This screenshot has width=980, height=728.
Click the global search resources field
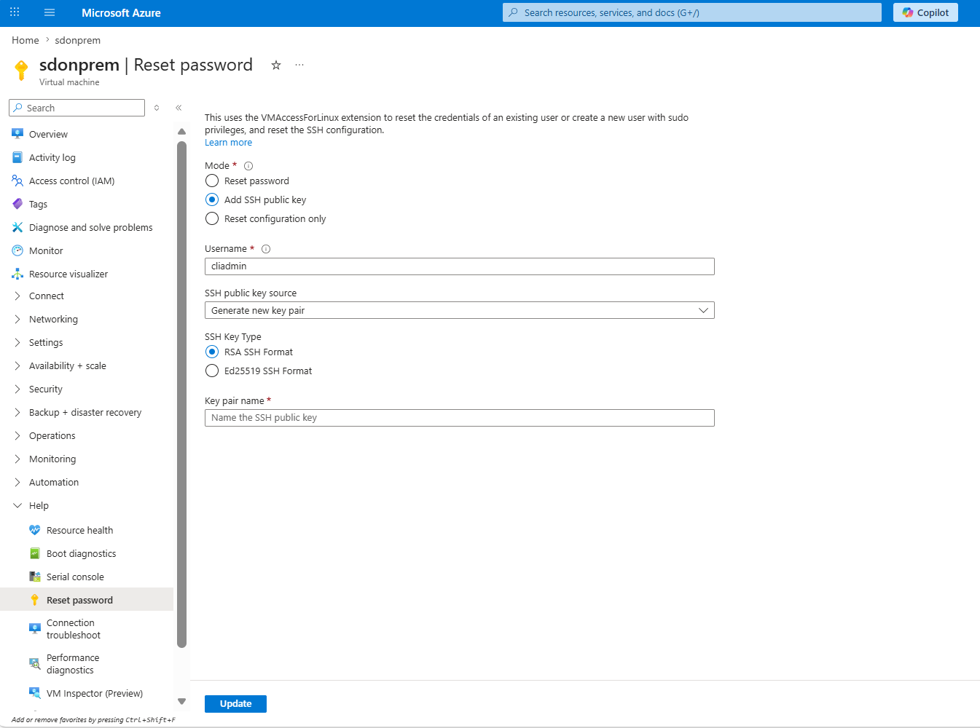[x=692, y=12]
